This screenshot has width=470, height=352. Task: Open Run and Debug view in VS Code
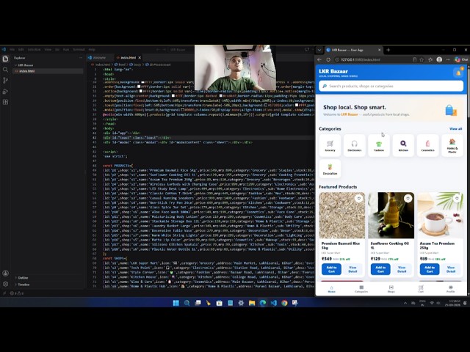(5, 91)
